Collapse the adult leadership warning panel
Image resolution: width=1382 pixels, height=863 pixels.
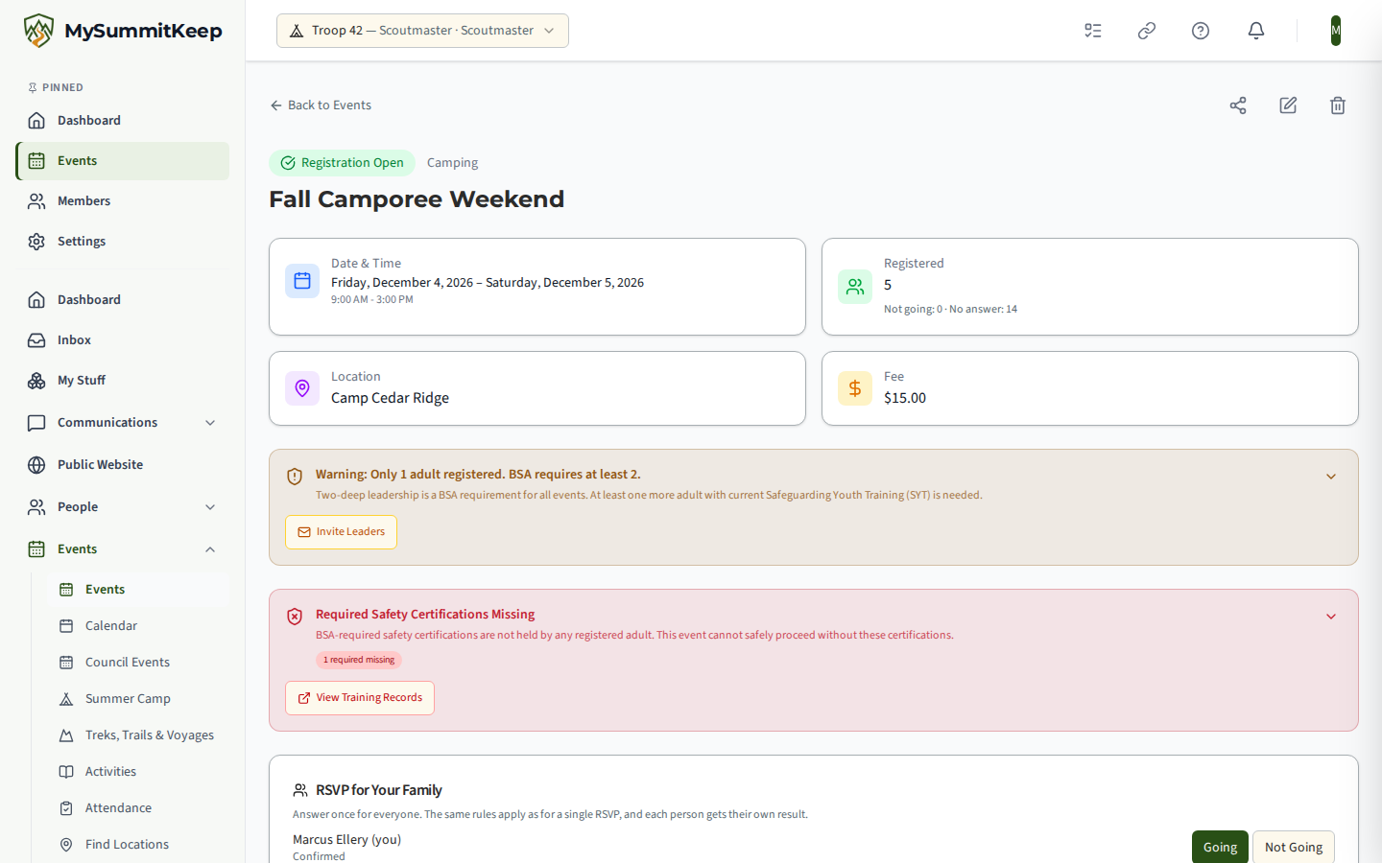click(x=1331, y=477)
